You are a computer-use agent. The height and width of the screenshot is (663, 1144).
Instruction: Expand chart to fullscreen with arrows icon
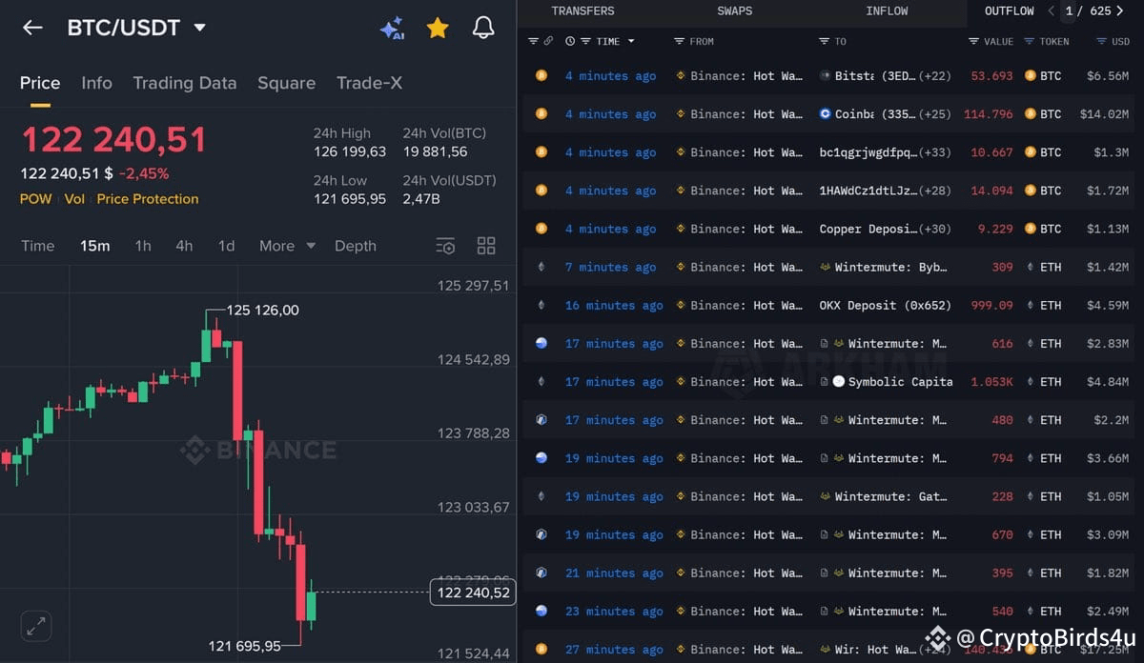click(36, 626)
